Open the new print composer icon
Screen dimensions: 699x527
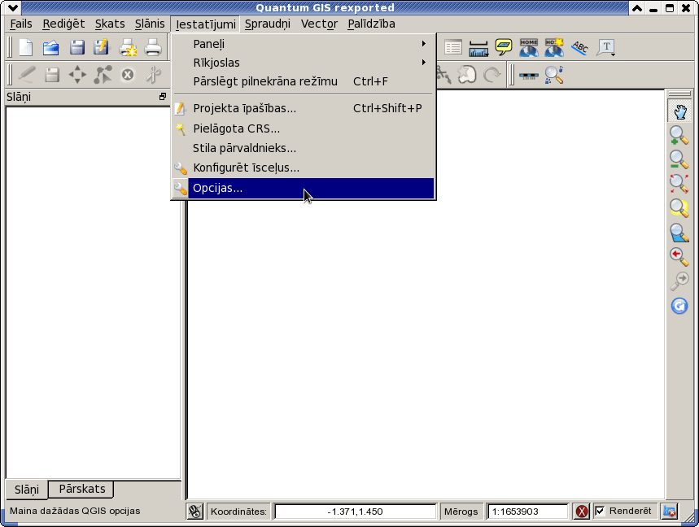128,47
